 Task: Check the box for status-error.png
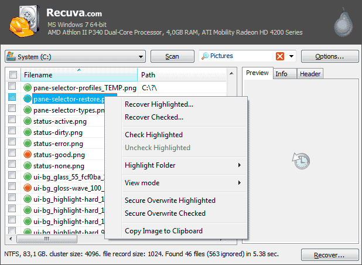tap(12, 142)
